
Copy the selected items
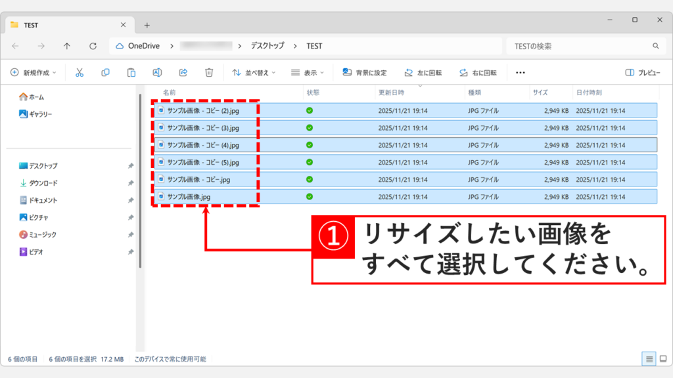(105, 72)
